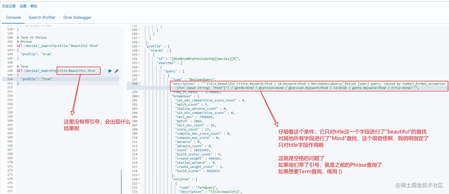Collapse the "query" array at line 195
Viewport: 449px width, 194px height.
pyautogui.click(x=139, y=71)
